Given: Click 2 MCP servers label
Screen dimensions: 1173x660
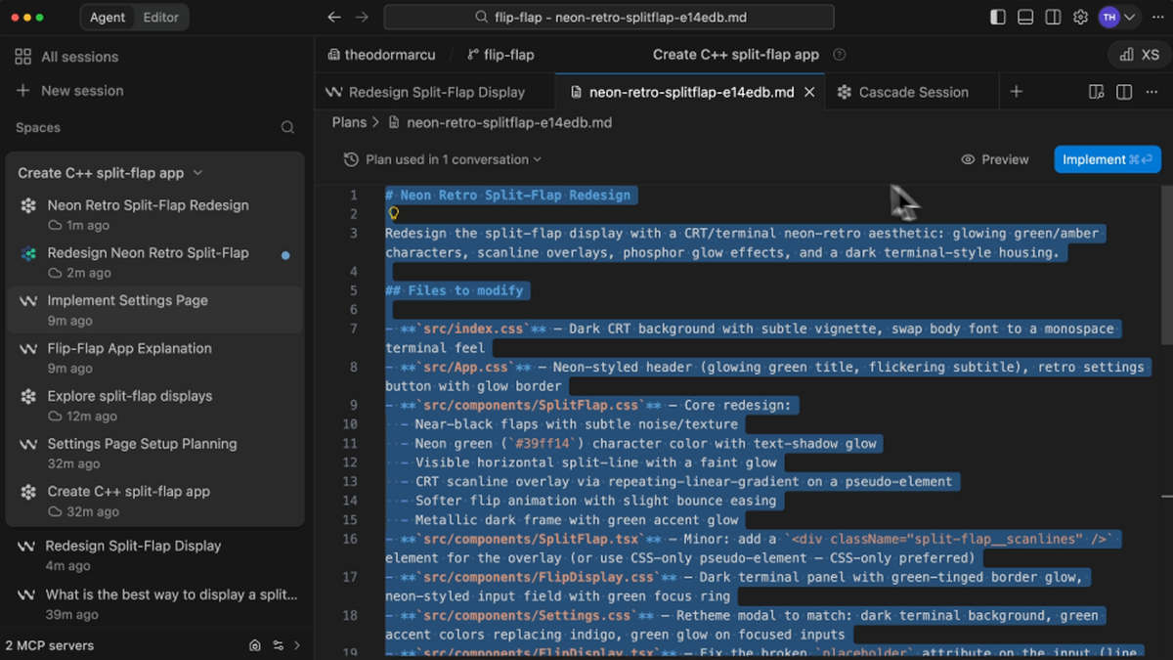Looking at the screenshot, I should coord(50,645).
